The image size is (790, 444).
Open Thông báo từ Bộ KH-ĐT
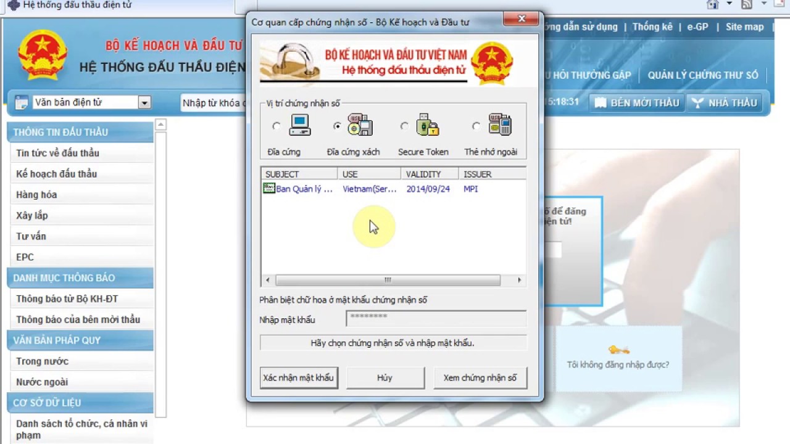67,299
